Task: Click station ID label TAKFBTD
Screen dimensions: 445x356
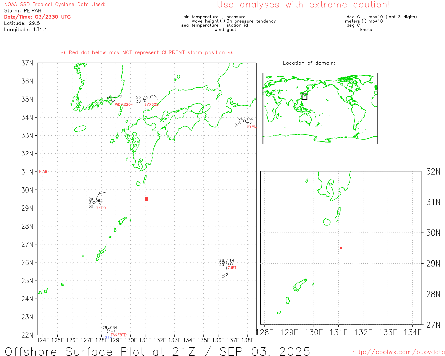Action: [x=119, y=335]
